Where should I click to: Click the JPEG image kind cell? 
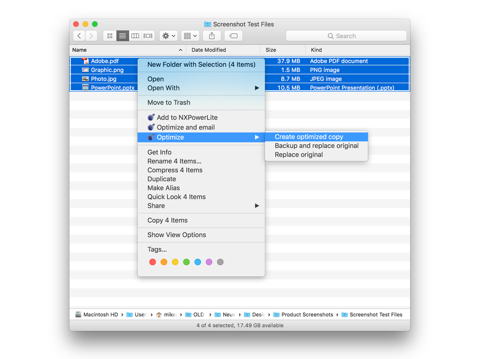coord(326,79)
